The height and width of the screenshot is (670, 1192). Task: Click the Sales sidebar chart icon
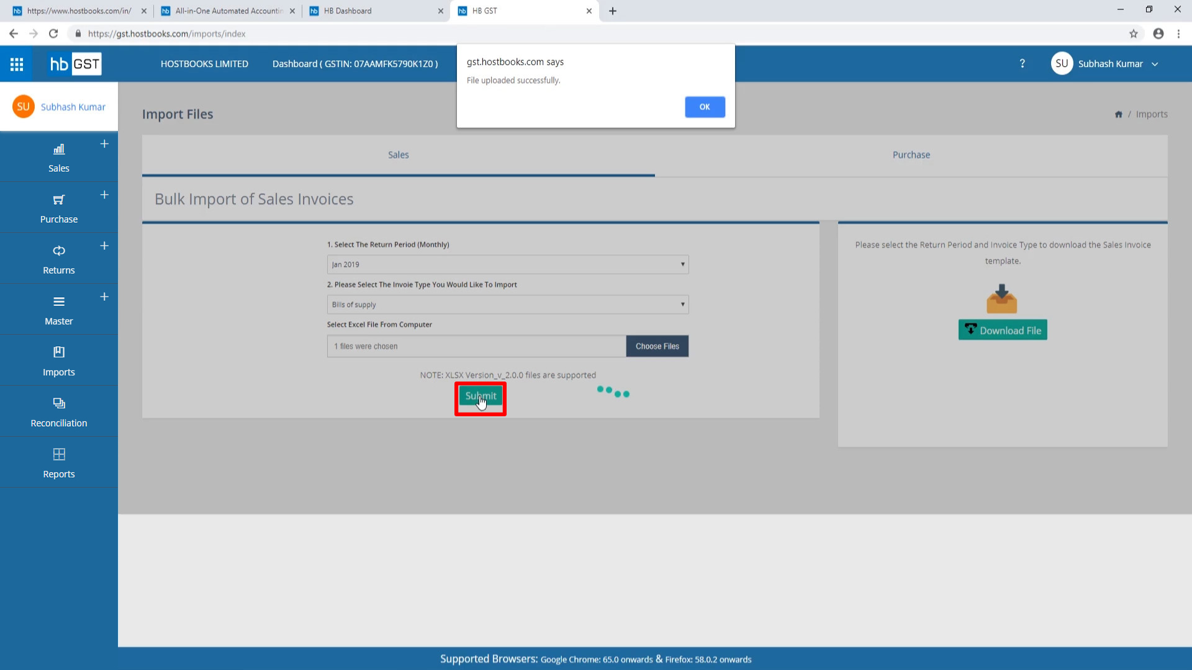tap(59, 150)
